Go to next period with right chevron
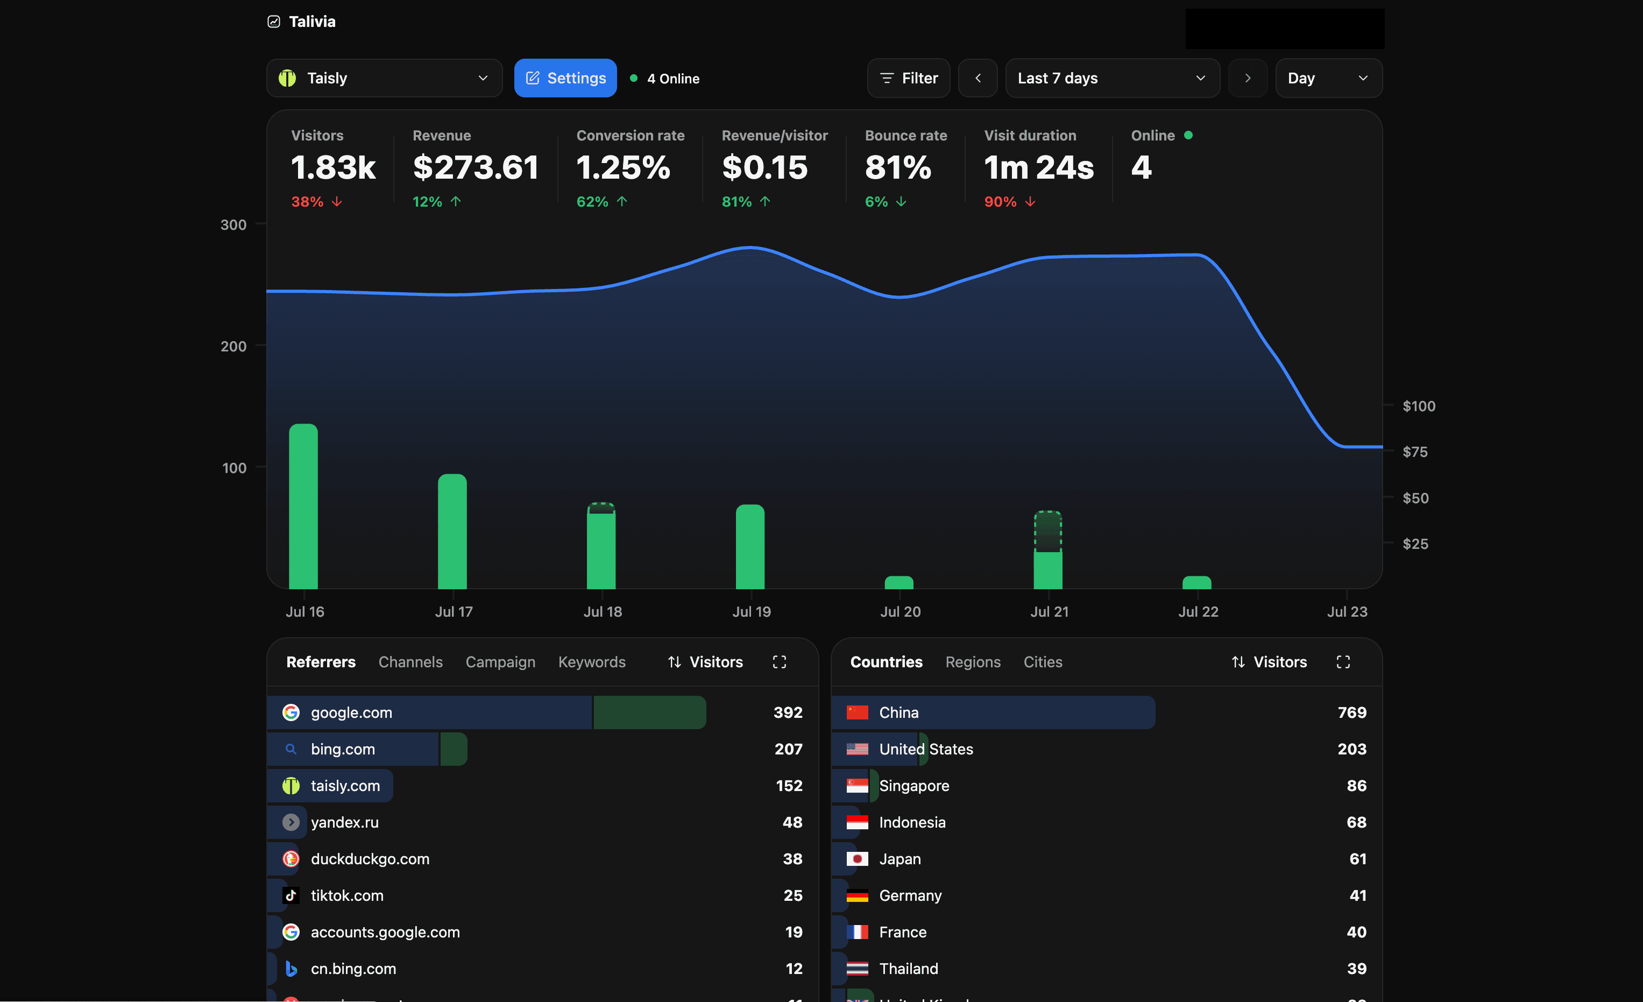The height and width of the screenshot is (1002, 1643). point(1248,78)
